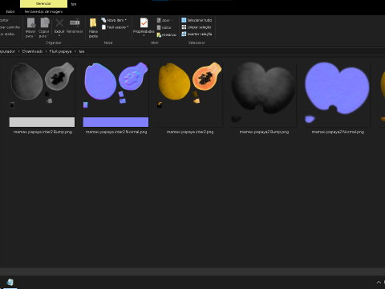Go to Fruit papaya folder in breadcrumb
The height and width of the screenshot is (289, 385).
point(60,51)
